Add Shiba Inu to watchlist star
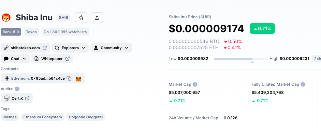 [x=81, y=18]
